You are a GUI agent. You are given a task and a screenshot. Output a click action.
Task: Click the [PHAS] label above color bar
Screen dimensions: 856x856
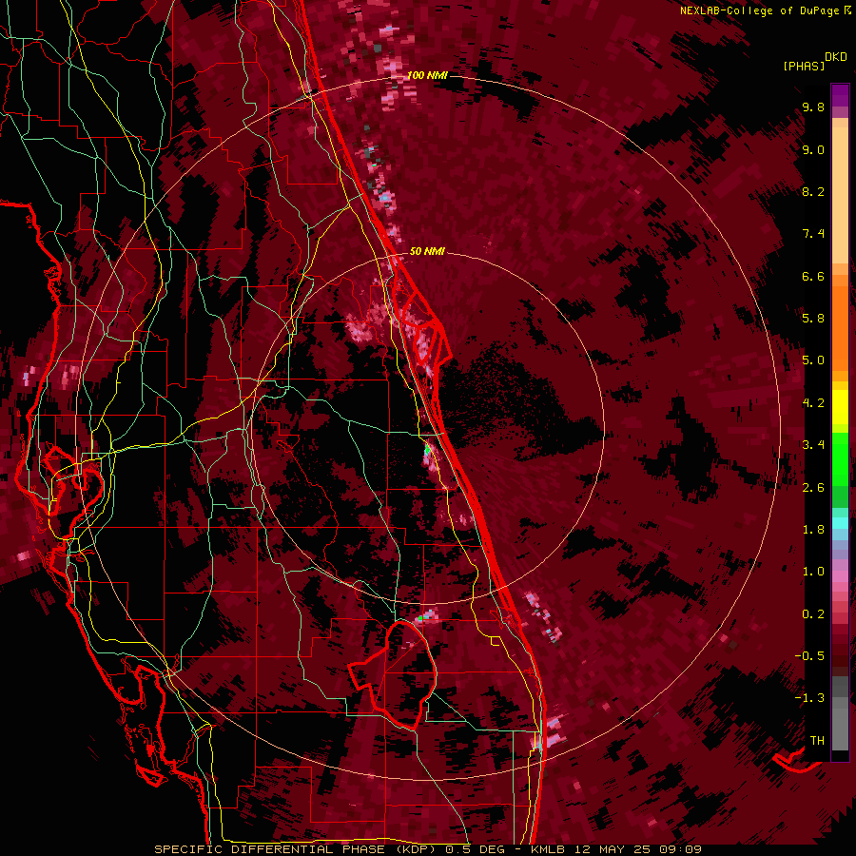804,66
